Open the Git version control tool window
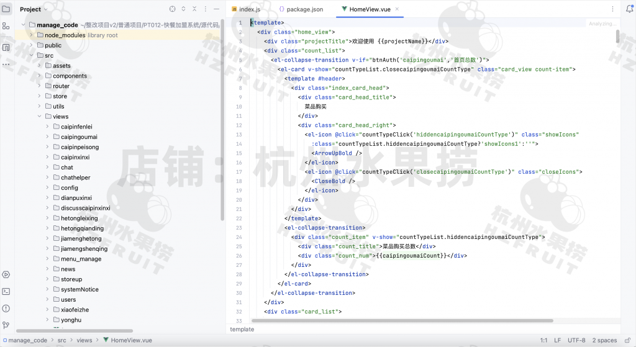636x347 pixels. tap(6, 325)
